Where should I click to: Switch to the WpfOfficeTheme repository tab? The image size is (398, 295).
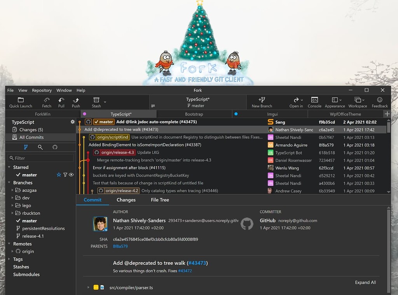click(345, 114)
